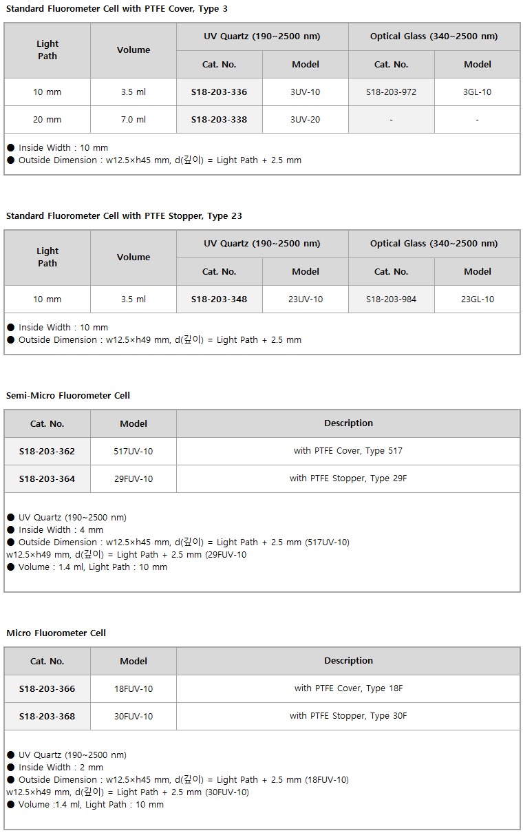Select the 30FUV-10 model cell
Screen dimensions: 523x833
tap(134, 716)
